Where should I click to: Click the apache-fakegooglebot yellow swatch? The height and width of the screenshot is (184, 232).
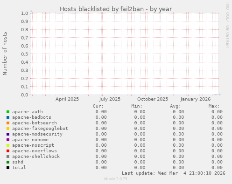[8, 129]
